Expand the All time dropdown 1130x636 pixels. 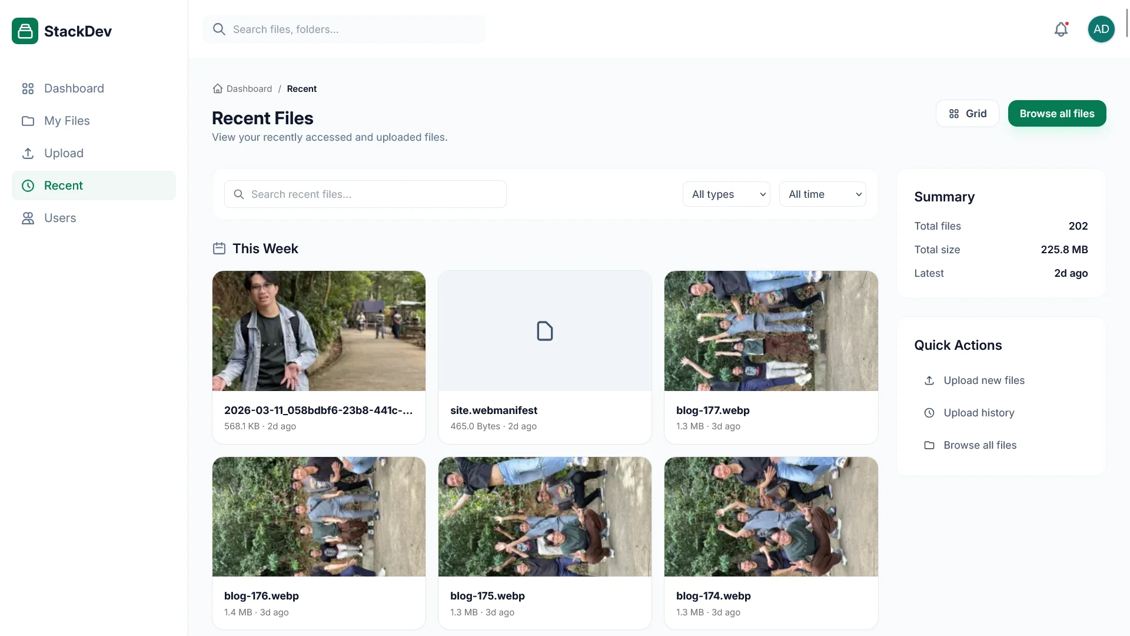(x=822, y=194)
